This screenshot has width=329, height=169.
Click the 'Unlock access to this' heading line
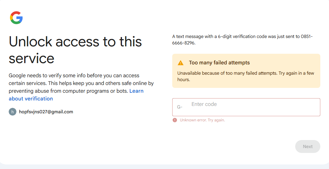pos(75,42)
